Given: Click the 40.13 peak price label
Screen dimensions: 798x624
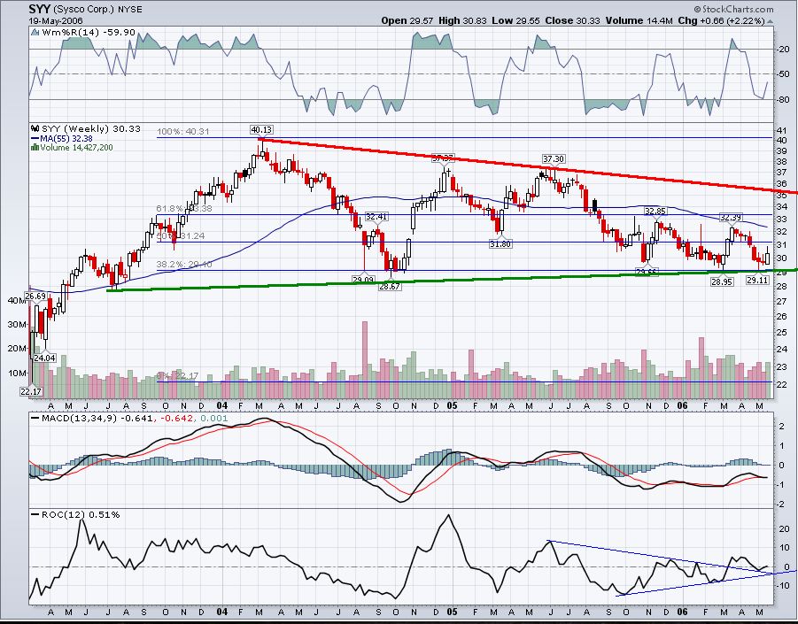Looking at the screenshot, I should pos(261,130).
